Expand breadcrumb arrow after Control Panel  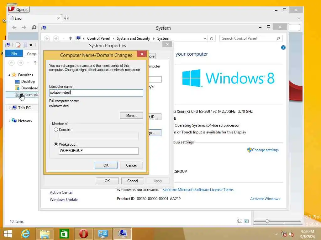click(x=113, y=38)
